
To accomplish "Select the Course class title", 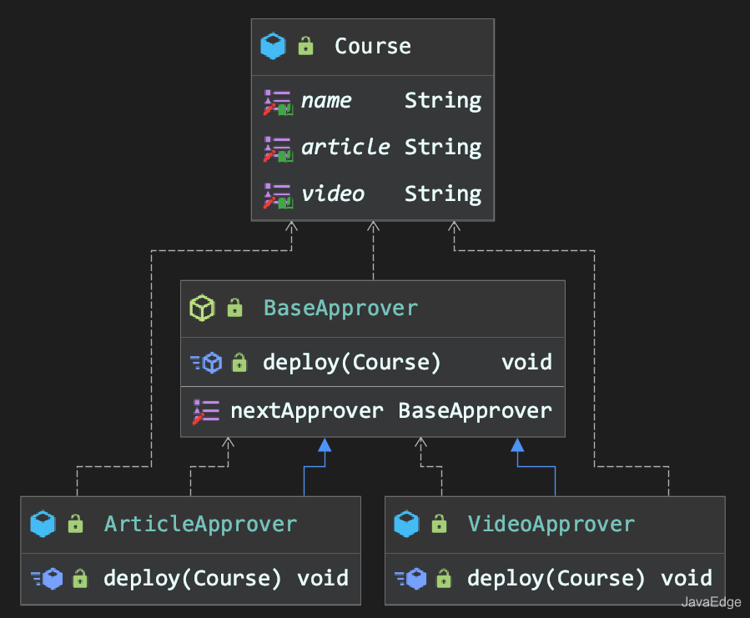I will click(x=373, y=46).
